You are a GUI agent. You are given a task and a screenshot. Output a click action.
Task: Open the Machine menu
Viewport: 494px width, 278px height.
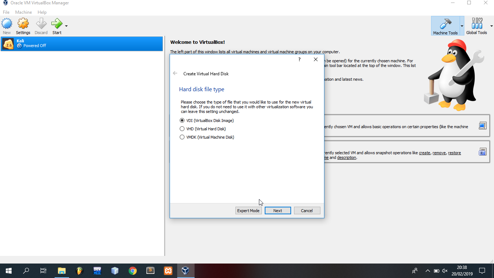pos(24,12)
